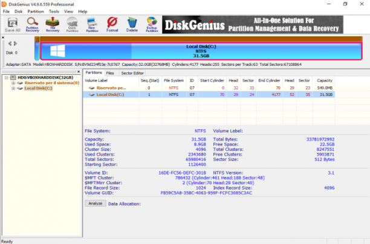Minimize the DiskGenius window
The height and width of the screenshot is (244, 370).
tap(329, 4)
